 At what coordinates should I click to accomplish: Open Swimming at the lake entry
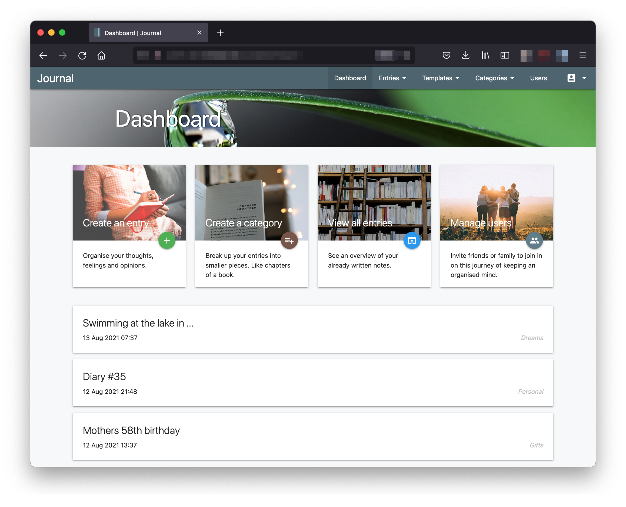(x=138, y=323)
